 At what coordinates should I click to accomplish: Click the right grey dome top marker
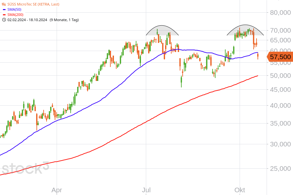pos(245,31)
